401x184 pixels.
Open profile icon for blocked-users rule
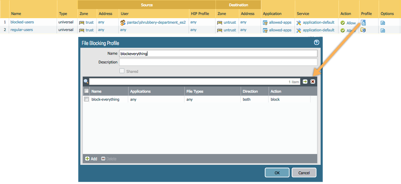point(363,23)
